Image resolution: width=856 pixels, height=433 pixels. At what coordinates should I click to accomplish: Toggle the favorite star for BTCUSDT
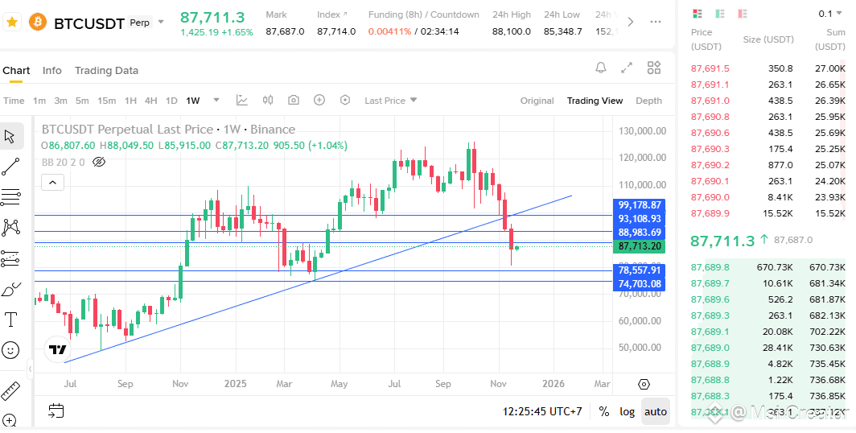click(x=12, y=23)
